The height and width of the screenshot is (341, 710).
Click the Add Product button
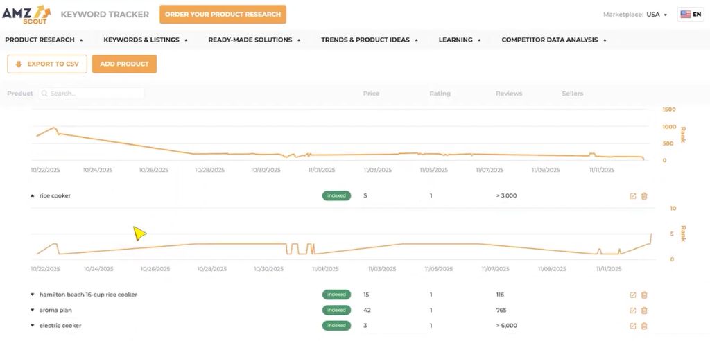tap(125, 64)
